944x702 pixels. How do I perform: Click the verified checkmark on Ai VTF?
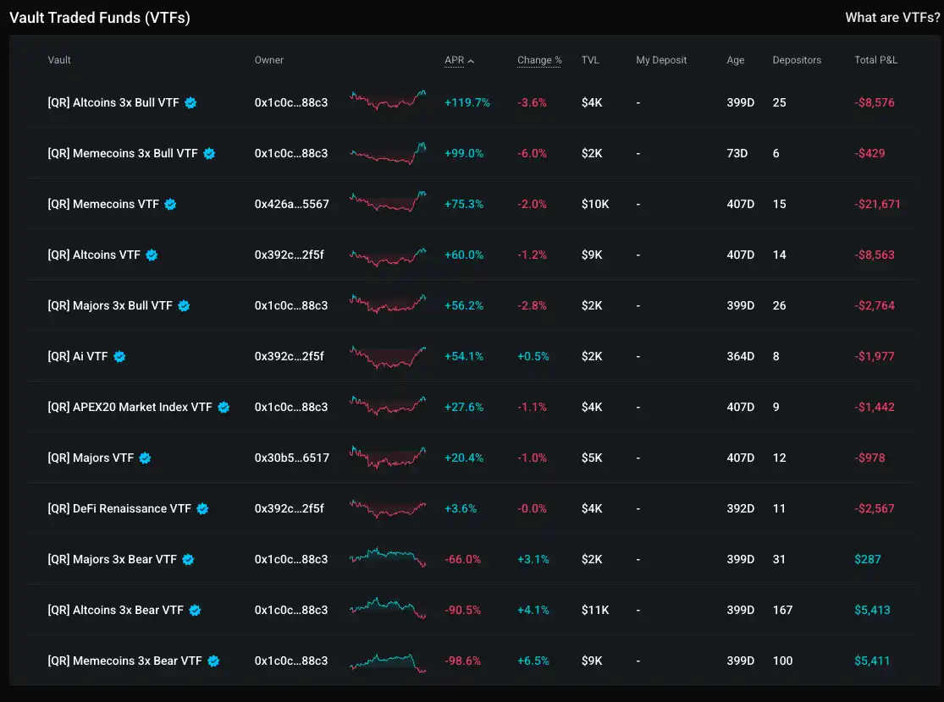tap(119, 356)
